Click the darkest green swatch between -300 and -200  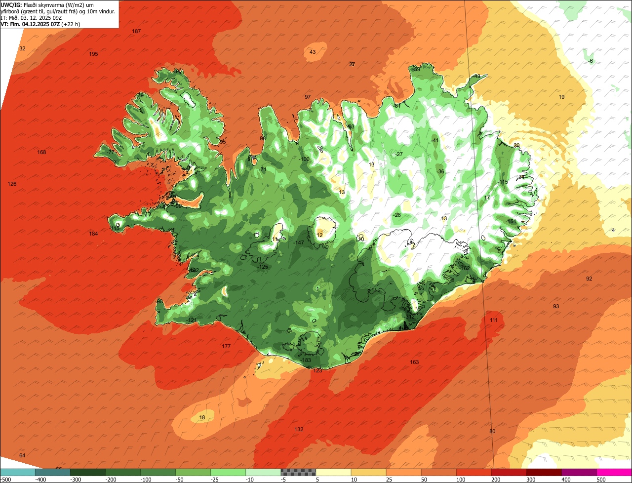coord(87,472)
